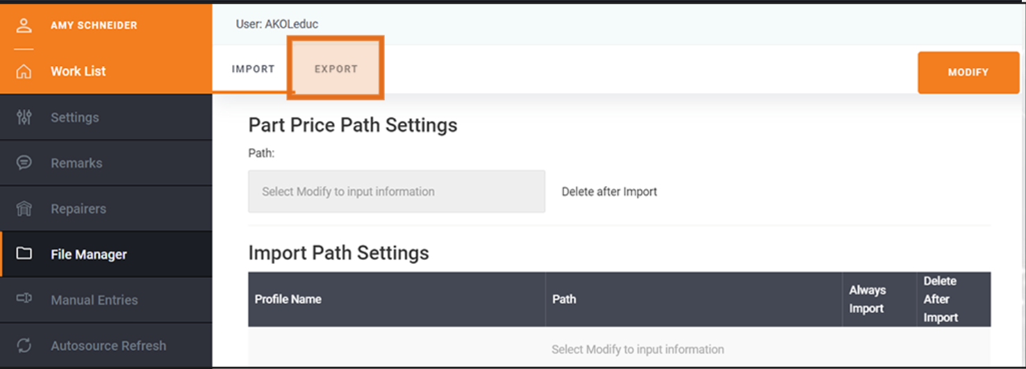Click the User: AKOLeduc text

pos(277,24)
